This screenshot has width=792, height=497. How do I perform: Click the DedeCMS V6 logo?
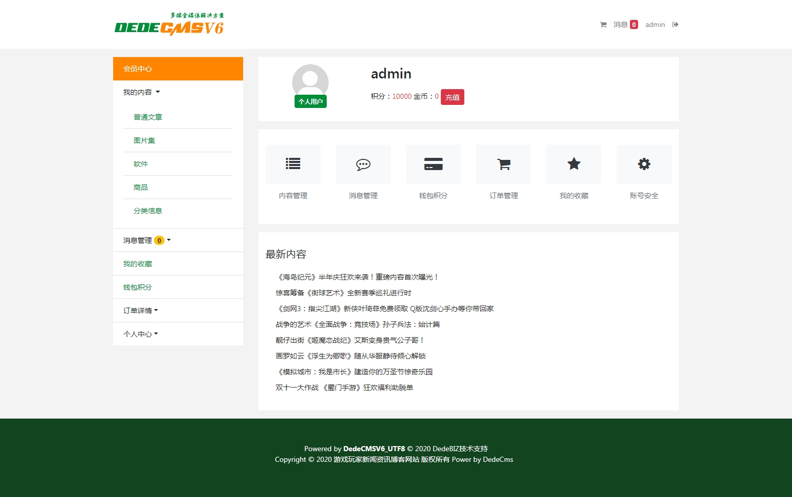pos(169,24)
